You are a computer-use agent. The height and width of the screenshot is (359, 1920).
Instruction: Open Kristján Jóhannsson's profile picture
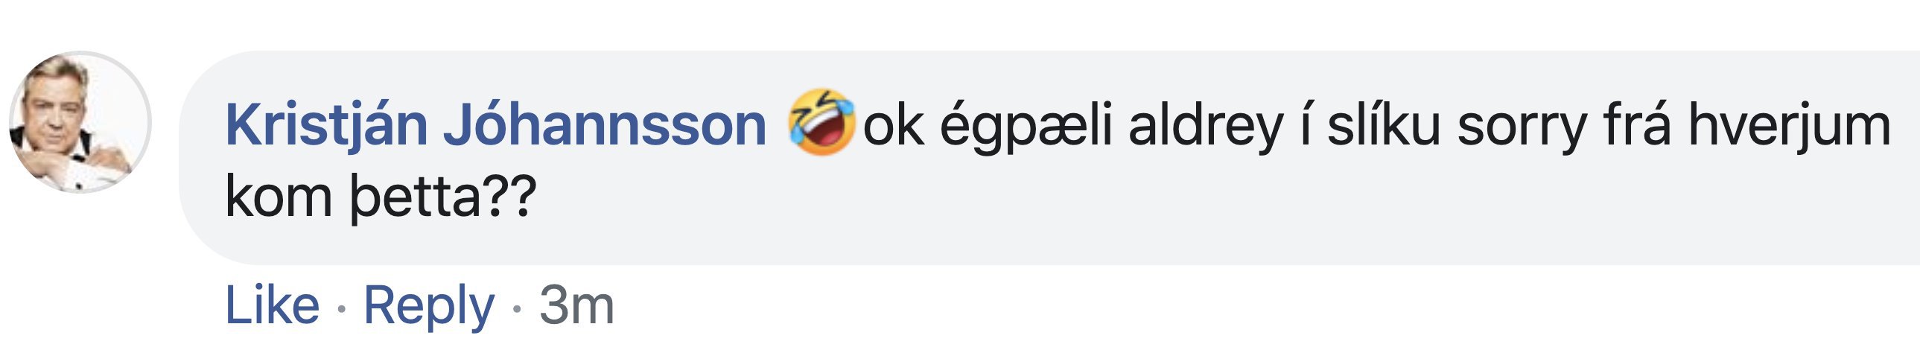pyautogui.click(x=80, y=122)
